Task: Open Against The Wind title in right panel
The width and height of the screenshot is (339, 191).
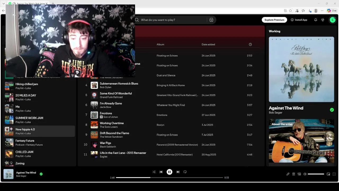Action: (x=286, y=108)
